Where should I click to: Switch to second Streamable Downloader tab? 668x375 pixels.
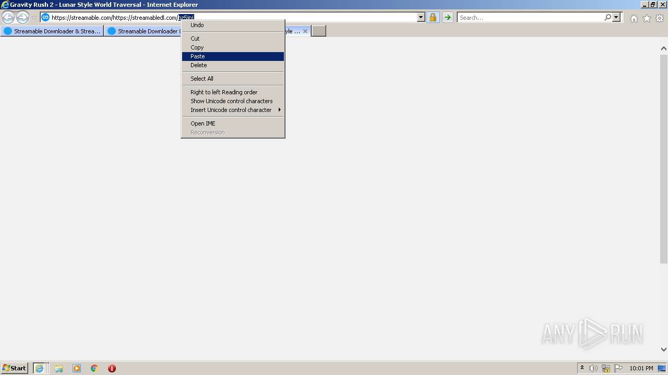[142, 31]
